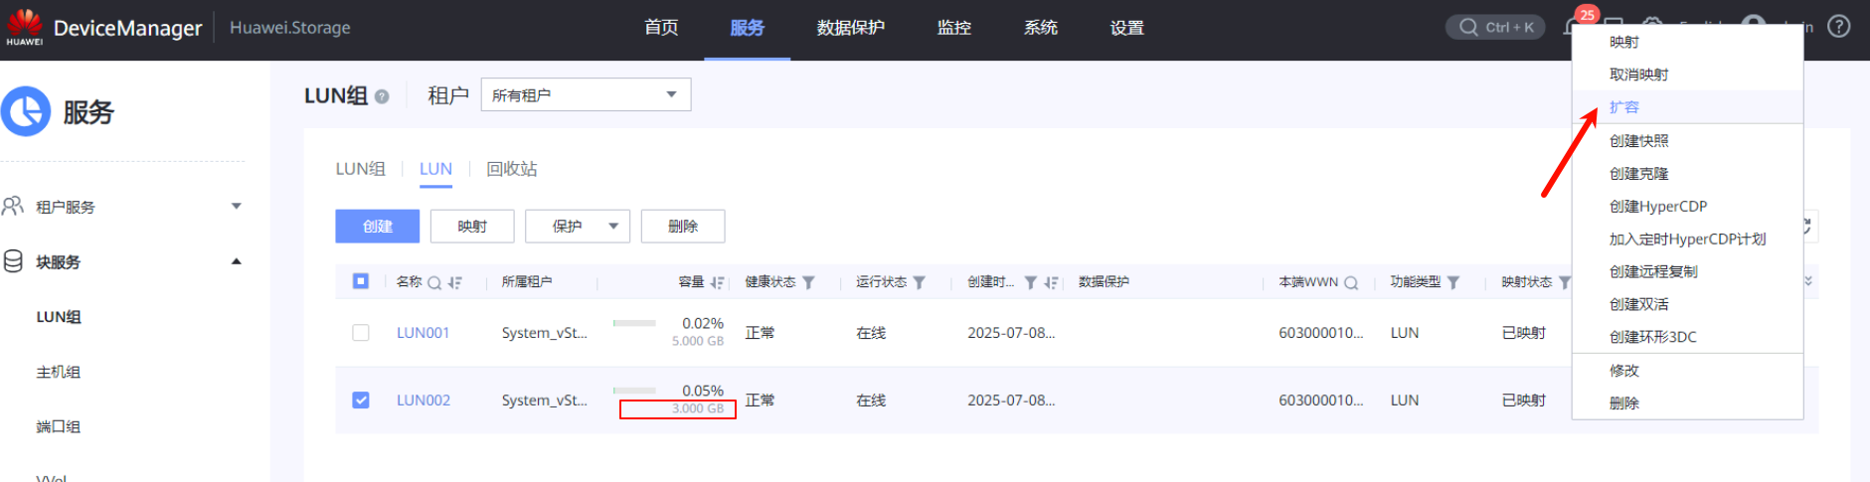Viewport: 1870px width, 482px height.
Task: Click the filter icon beside 功能类型
Action: [1453, 282]
